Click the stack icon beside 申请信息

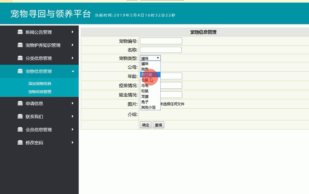point(20,103)
